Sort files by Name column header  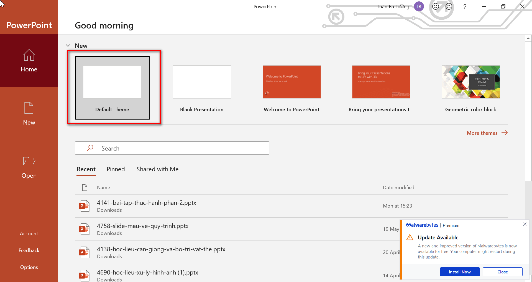tap(103, 188)
